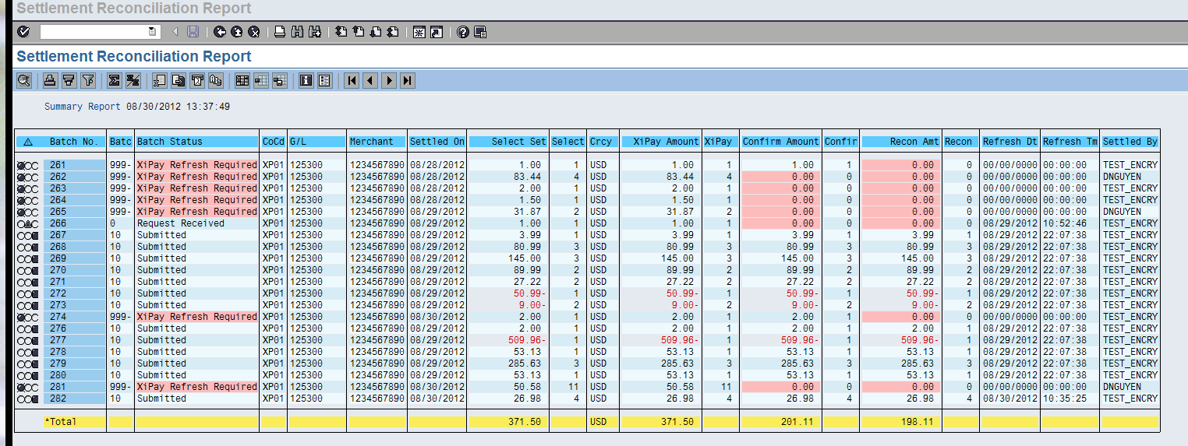The image size is (1188, 446).
Task: Open Find using the binoculars icon
Action: [297, 32]
